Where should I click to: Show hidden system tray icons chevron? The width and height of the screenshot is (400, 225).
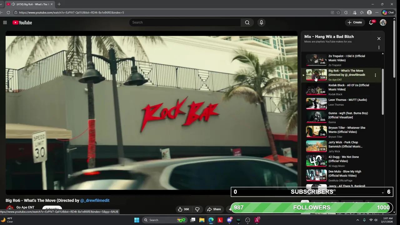tap(357, 220)
